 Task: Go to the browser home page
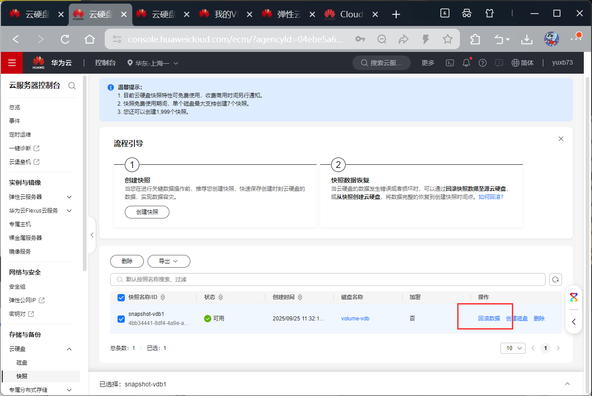click(90, 39)
